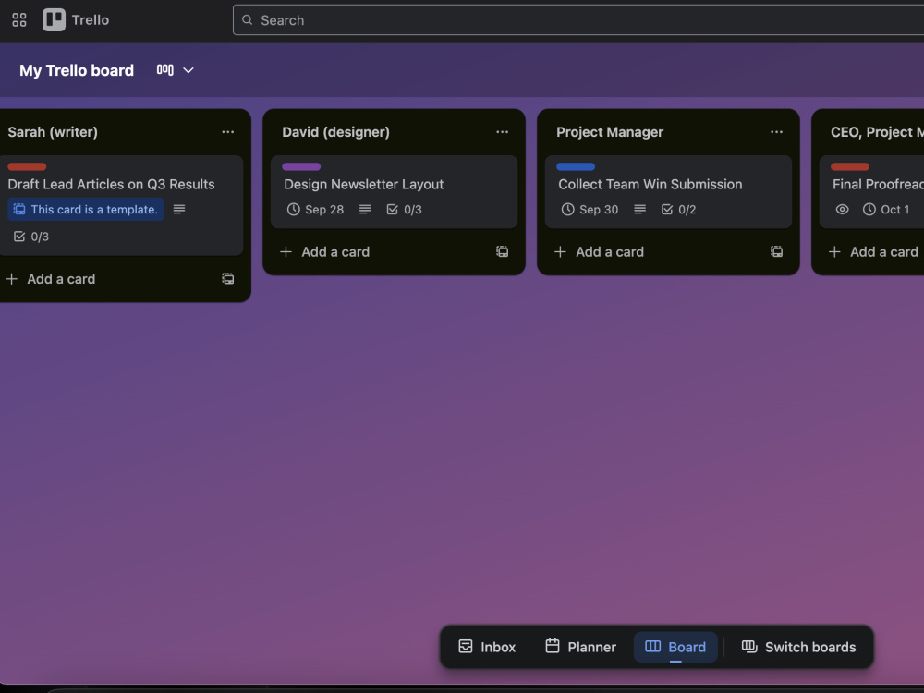Image resolution: width=924 pixels, height=693 pixels.
Task: Click the Sep 30 due date badge
Action: (x=590, y=209)
